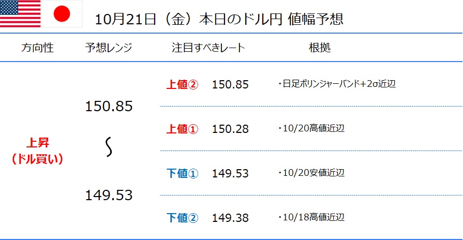The width and height of the screenshot is (463, 240).
Task: Select the title 10月21日 本日のドル円 値幅予想
Action: [219, 20]
